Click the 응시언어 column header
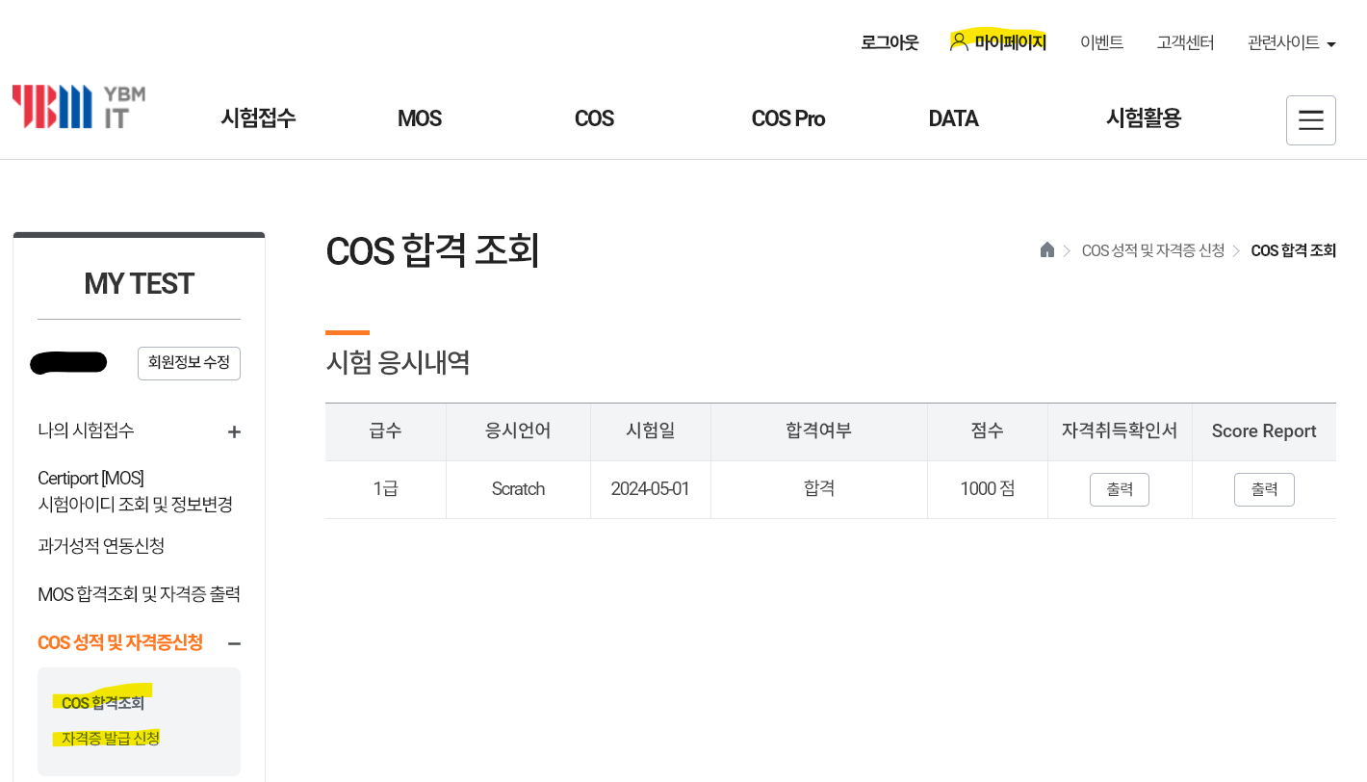This screenshot has width=1367, height=782. click(x=518, y=431)
